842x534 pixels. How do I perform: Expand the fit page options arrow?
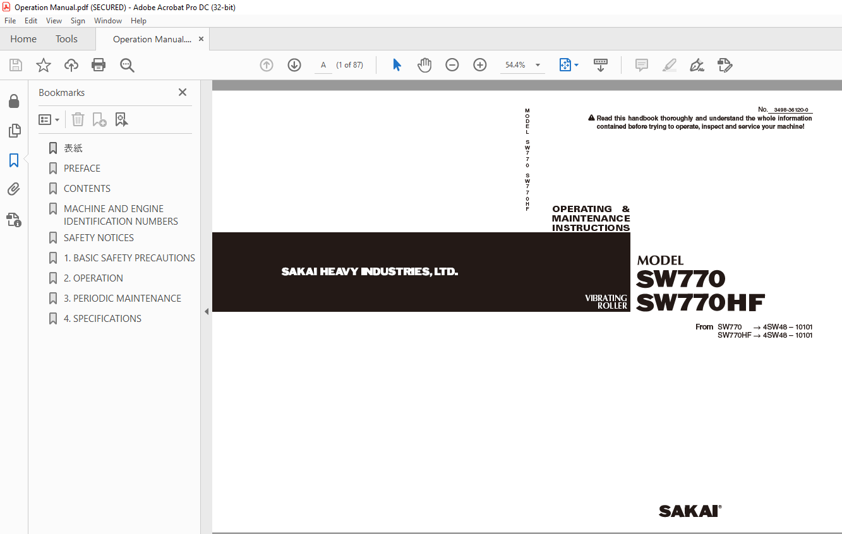(577, 65)
